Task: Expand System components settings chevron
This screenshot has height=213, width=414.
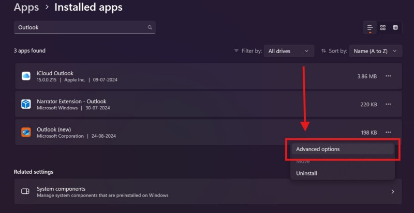Action: click(392, 191)
